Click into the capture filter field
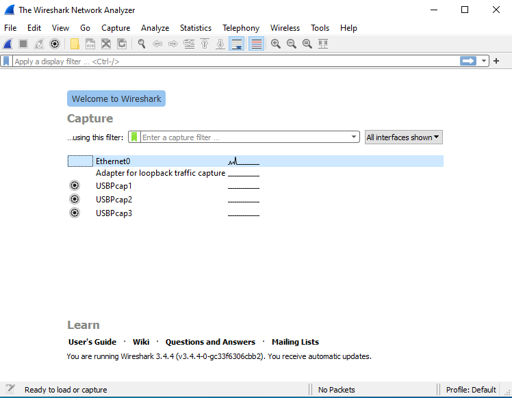 coord(245,137)
